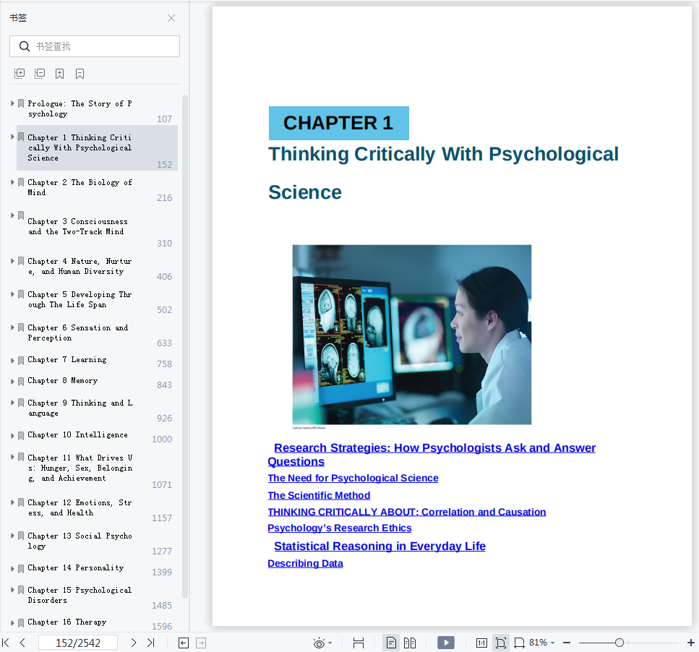Follow the Describing Data link
This screenshot has height=652, width=699.
point(305,564)
